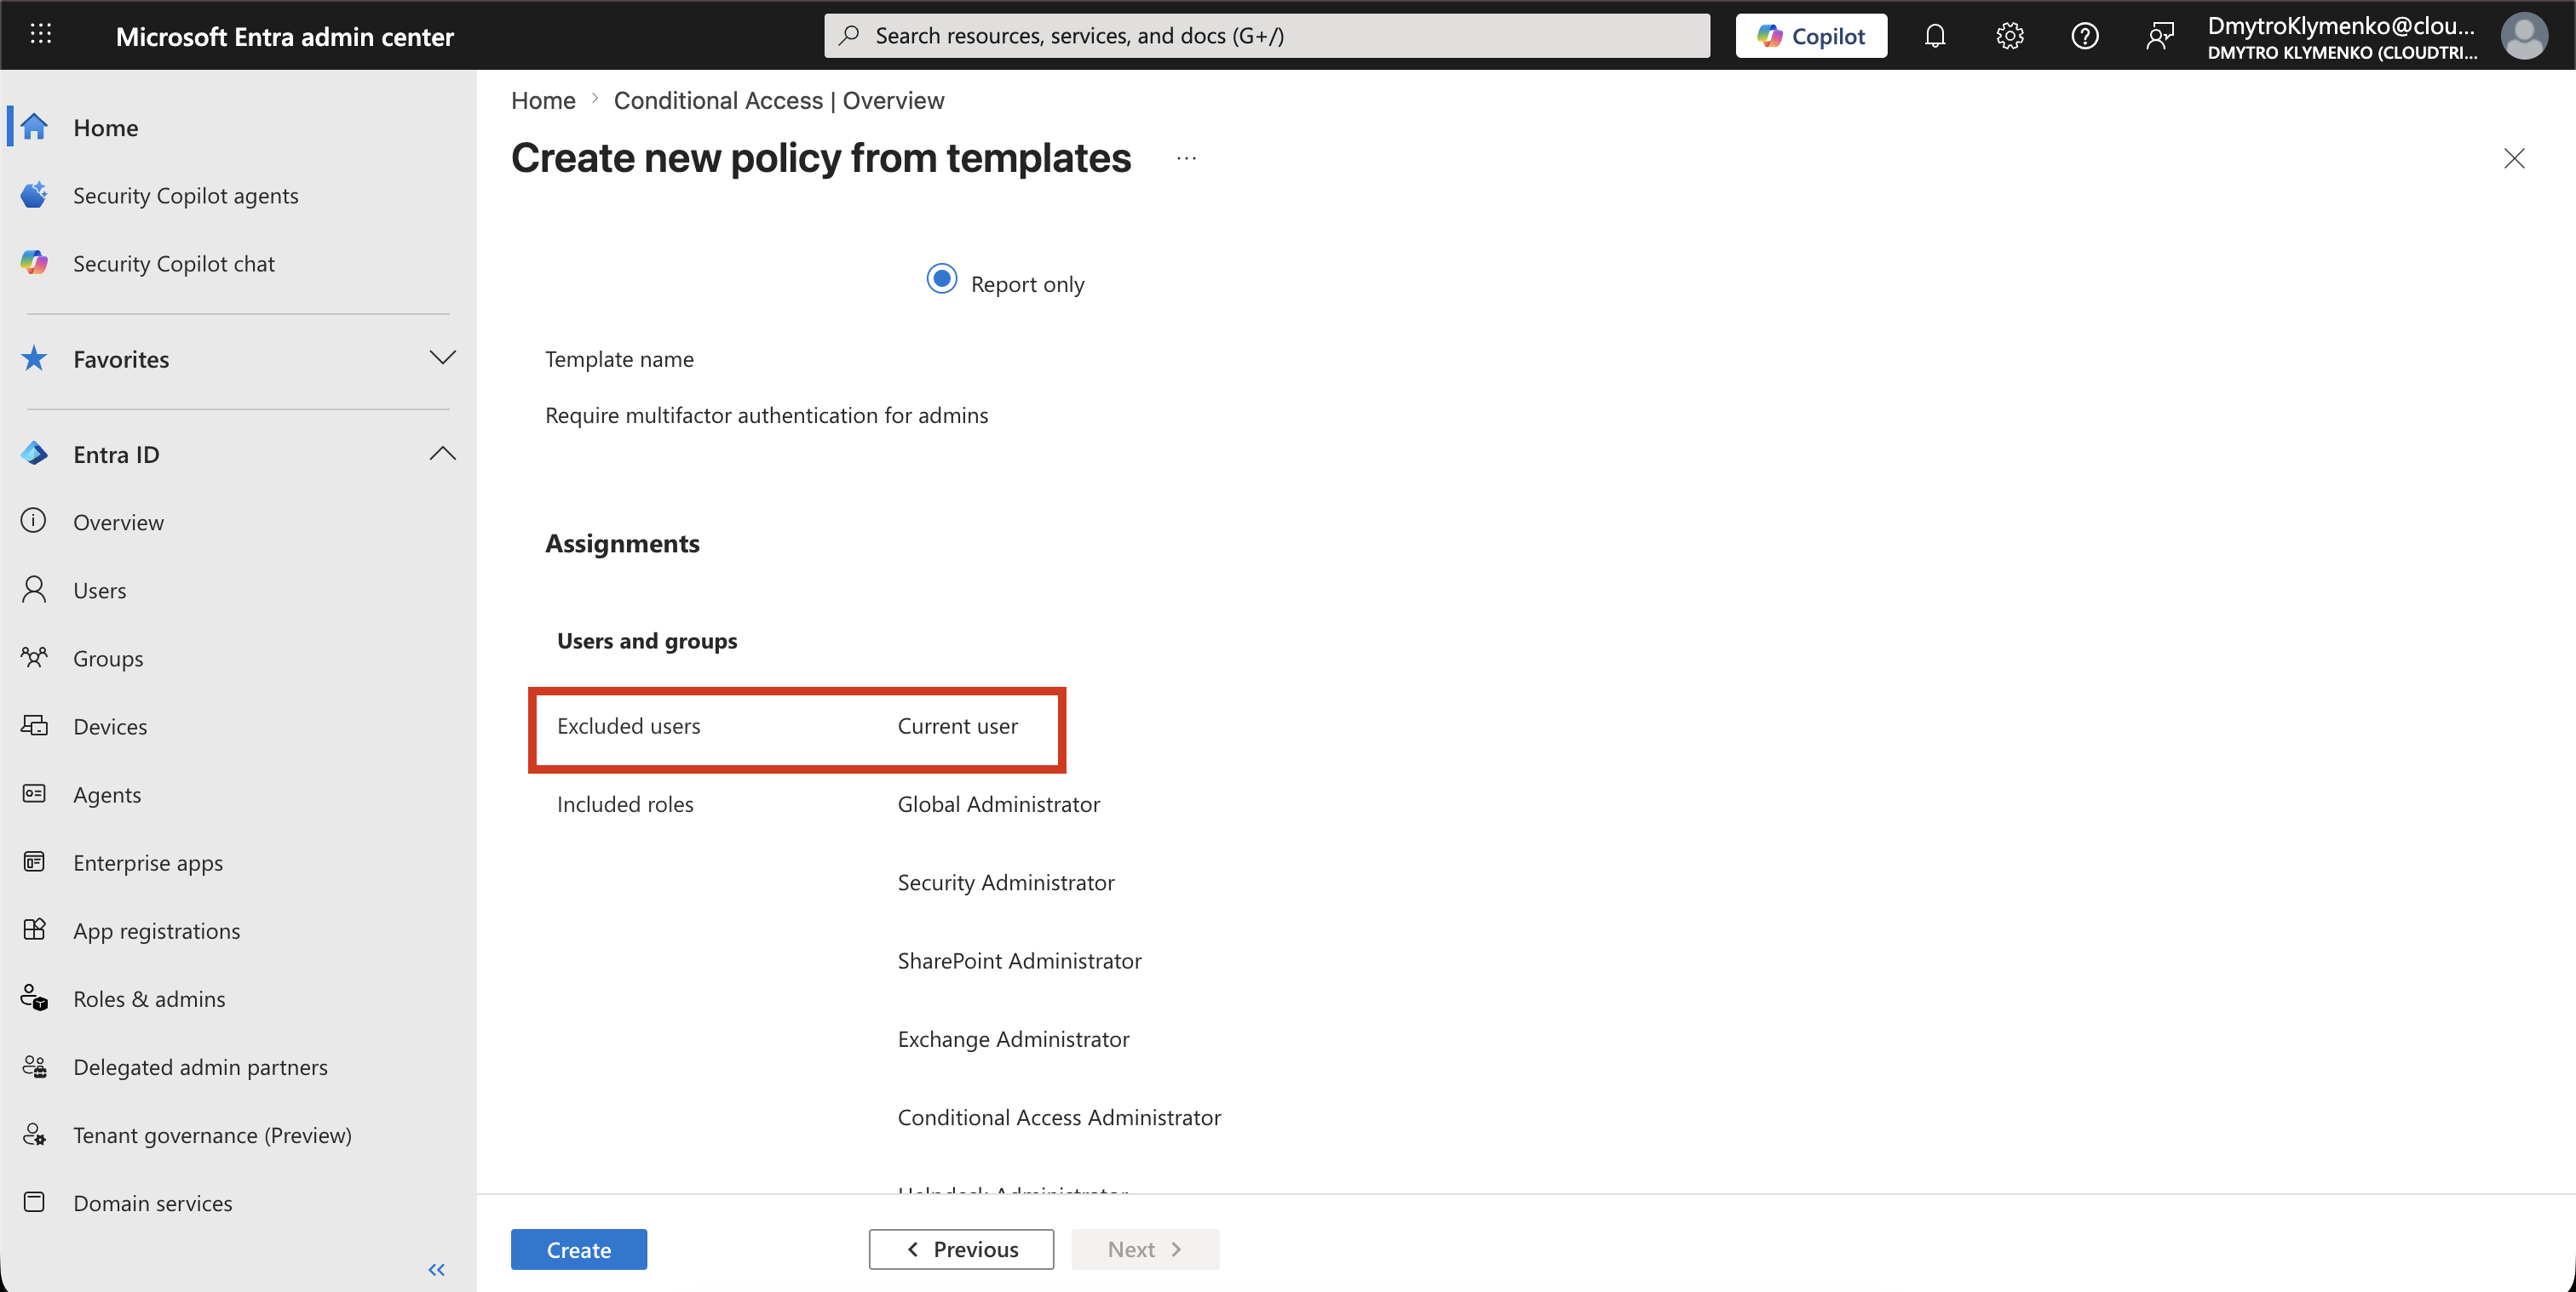The height and width of the screenshot is (1292, 2576).
Task: Open the Copilot button
Action: (x=1811, y=36)
